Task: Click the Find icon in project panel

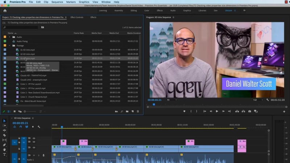Action: pos(122,112)
